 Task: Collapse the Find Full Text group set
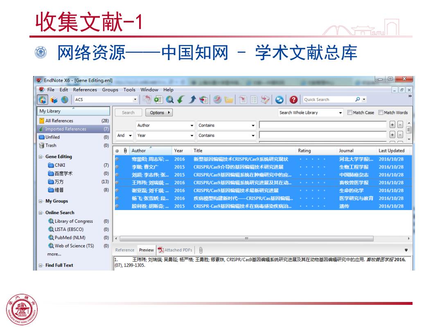pos(41,266)
